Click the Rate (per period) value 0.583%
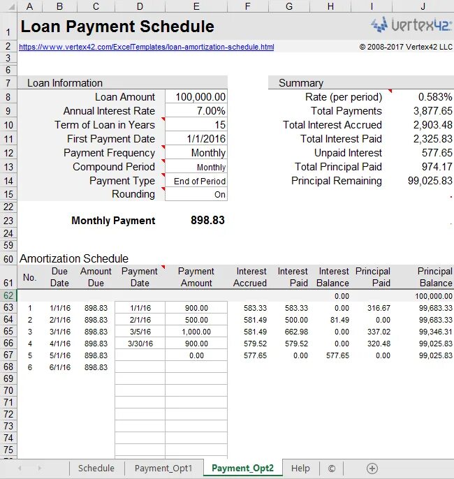The height and width of the screenshot is (479, 454). (435, 97)
